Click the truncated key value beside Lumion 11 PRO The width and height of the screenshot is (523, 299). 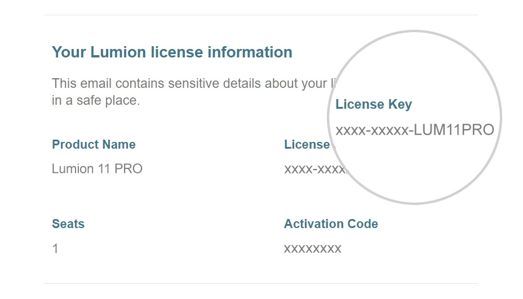click(314, 169)
